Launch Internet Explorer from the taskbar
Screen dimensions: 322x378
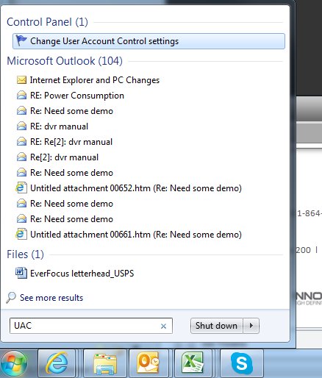tap(57, 364)
